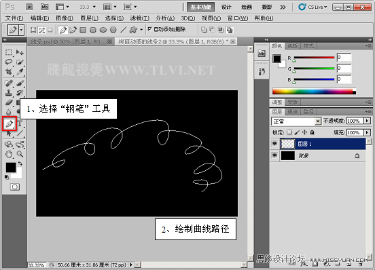375x270 pixels.
Task: Open the 滤镜(T) menu
Action: (x=140, y=18)
